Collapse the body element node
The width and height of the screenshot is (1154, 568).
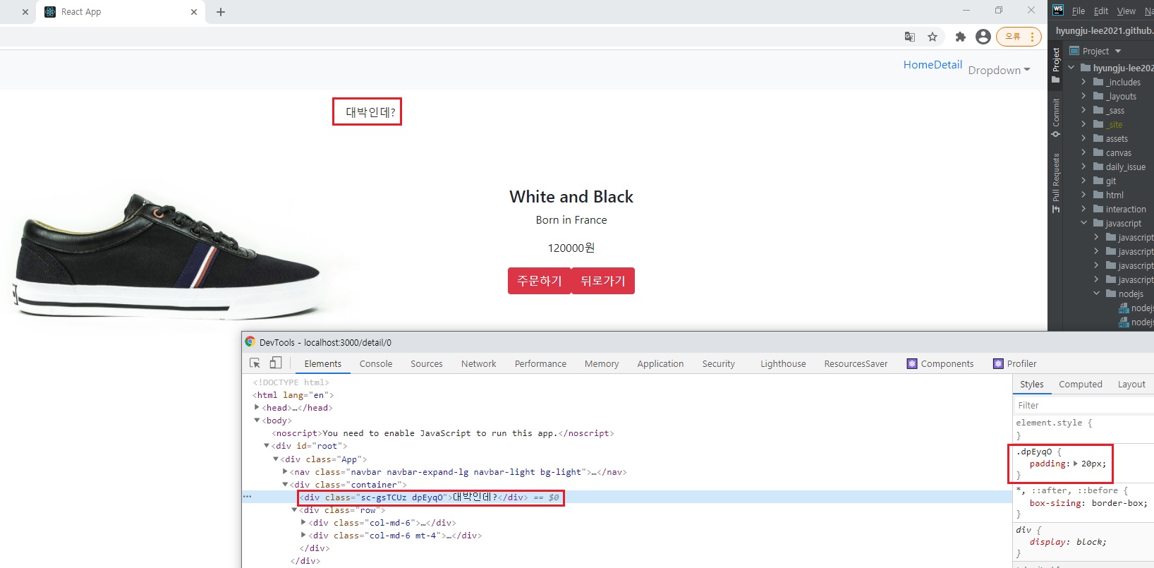257,421
